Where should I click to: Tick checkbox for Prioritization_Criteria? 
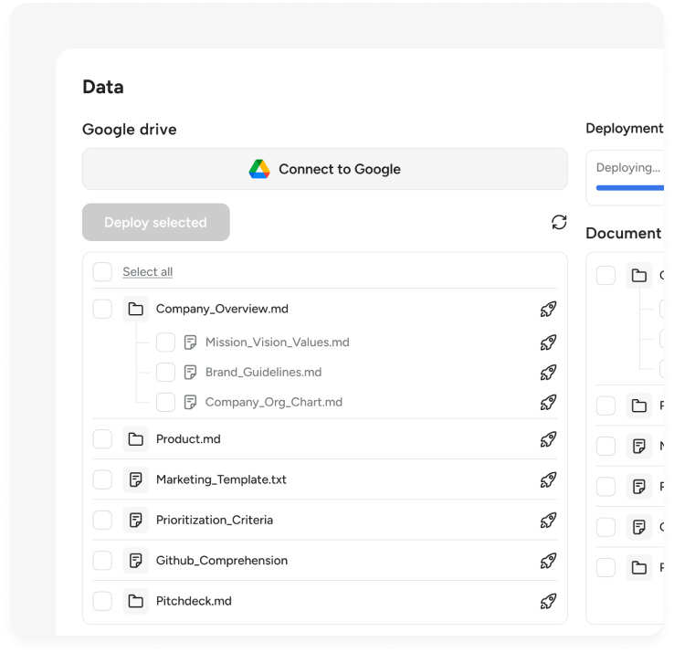coord(103,520)
